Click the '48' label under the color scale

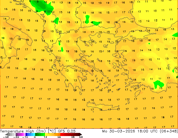click(x=81, y=137)
